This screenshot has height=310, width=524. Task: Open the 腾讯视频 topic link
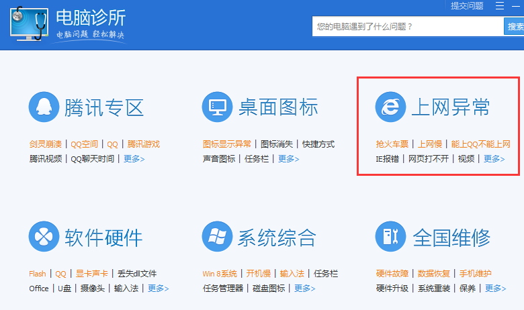coord(46,159)
